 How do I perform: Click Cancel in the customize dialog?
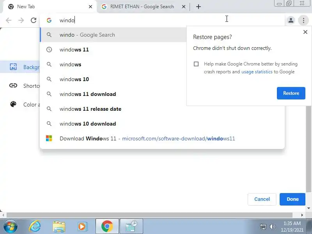point(262,199)
